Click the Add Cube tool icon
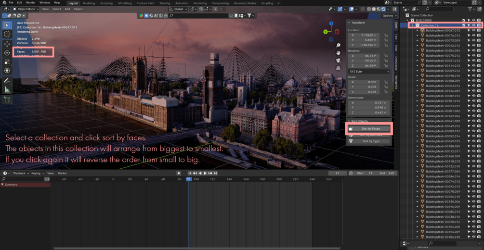The image size is (484, 250). [x=7, y=100]
